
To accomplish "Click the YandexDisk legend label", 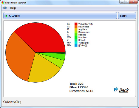I will coord(84,43).
